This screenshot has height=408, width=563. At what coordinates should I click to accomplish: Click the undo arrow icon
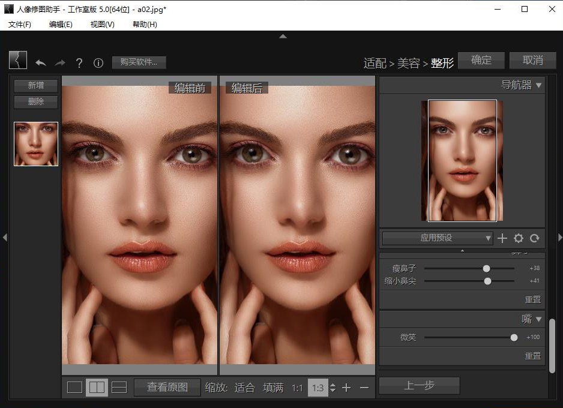[x=41, y=62]
